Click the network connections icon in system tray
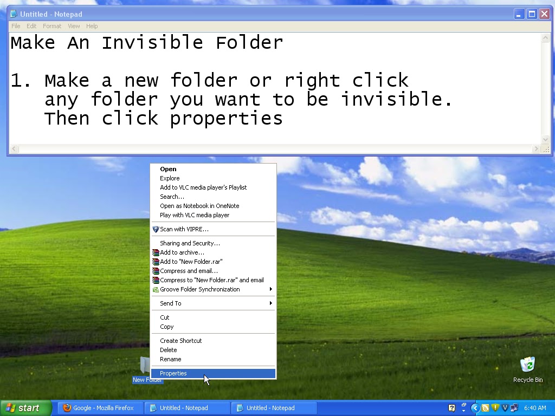This screenshot has width=555, height=416. (x=514, y=408)
